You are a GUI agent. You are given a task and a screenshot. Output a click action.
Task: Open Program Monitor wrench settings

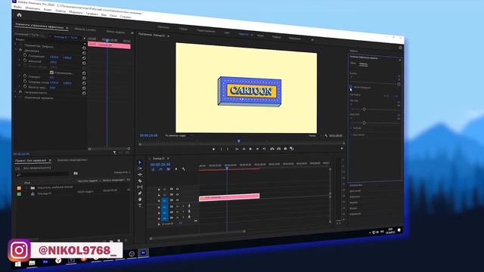pos(326,135)
